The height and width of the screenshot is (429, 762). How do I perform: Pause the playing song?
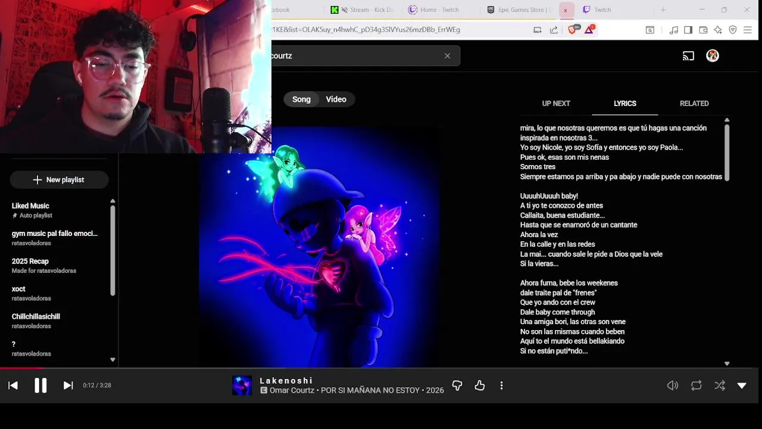point(40,386)
